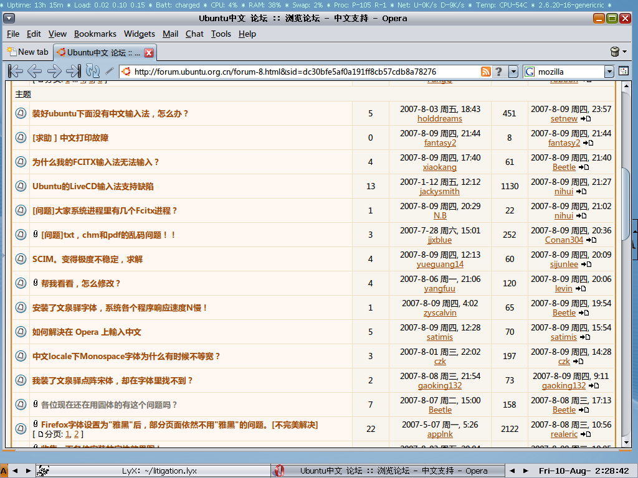This screenshot has width=638, height=478.
Task: Click the taskbar left arrow before the clock
Action: (x=512, y=471)
